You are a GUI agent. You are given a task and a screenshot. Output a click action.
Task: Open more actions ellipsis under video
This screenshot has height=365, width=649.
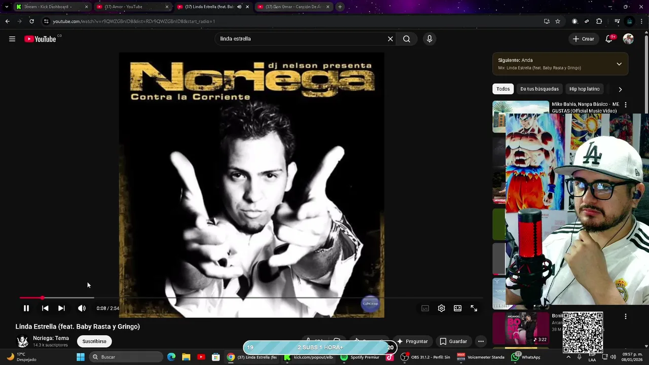(x=481, y=341)
